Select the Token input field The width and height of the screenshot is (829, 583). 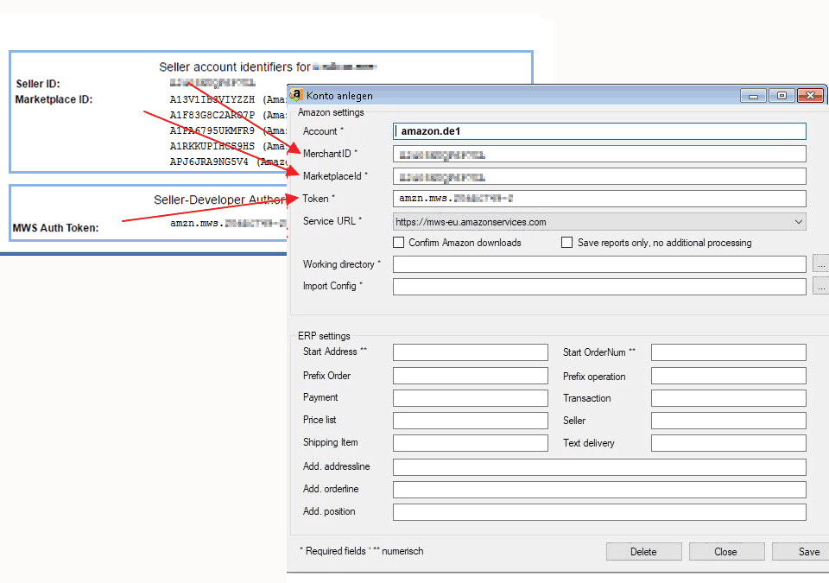tap(599, 199)
